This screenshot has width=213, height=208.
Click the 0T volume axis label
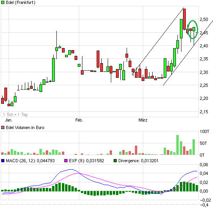[x=202, y=155]
